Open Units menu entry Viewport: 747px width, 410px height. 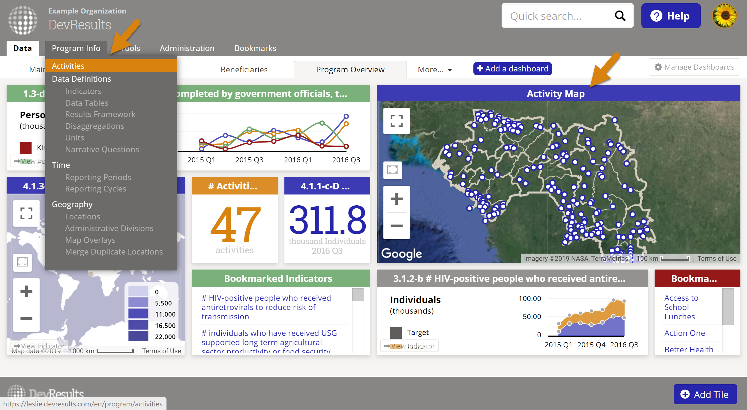point(74,137)
